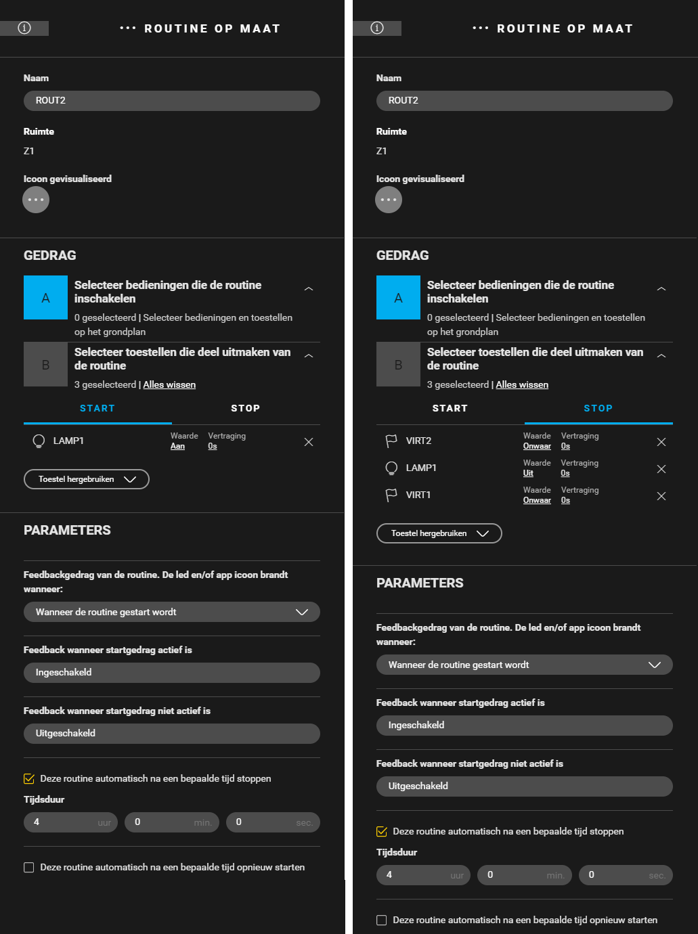The width and height of the screenshot is (698, 934).
Task: Edit VIRT2 delay 0s
Action: tap(565, 446)
